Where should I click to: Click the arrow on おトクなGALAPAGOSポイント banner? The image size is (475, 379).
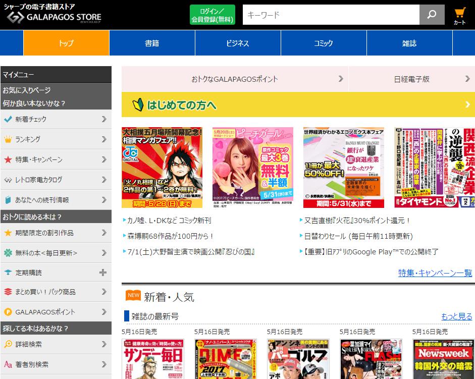coord(341,79)
